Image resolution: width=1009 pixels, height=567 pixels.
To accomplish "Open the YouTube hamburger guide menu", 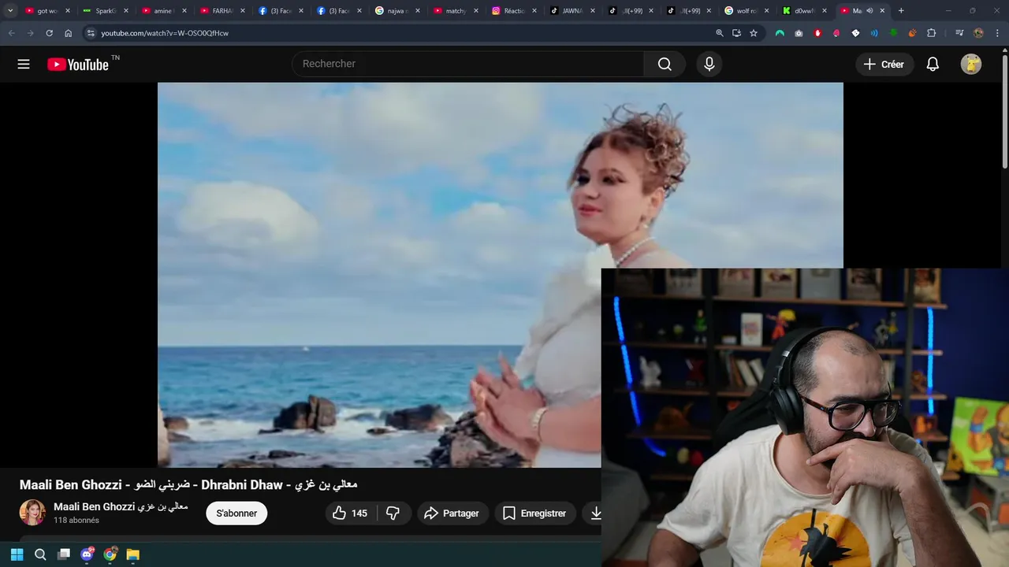I will coord(24,64).
